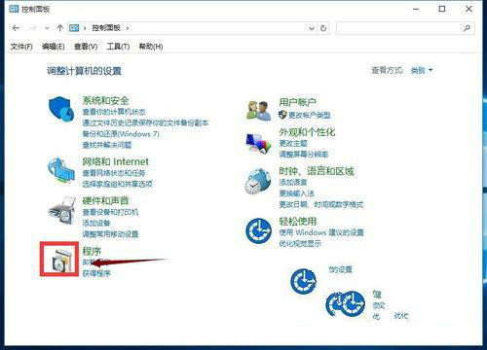
Task: Click 查看网络状态和任务 link
Action: [114, 173]
